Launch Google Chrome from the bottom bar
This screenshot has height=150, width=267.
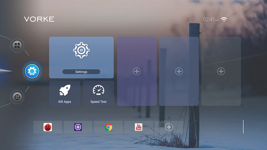tap(108, 127)
